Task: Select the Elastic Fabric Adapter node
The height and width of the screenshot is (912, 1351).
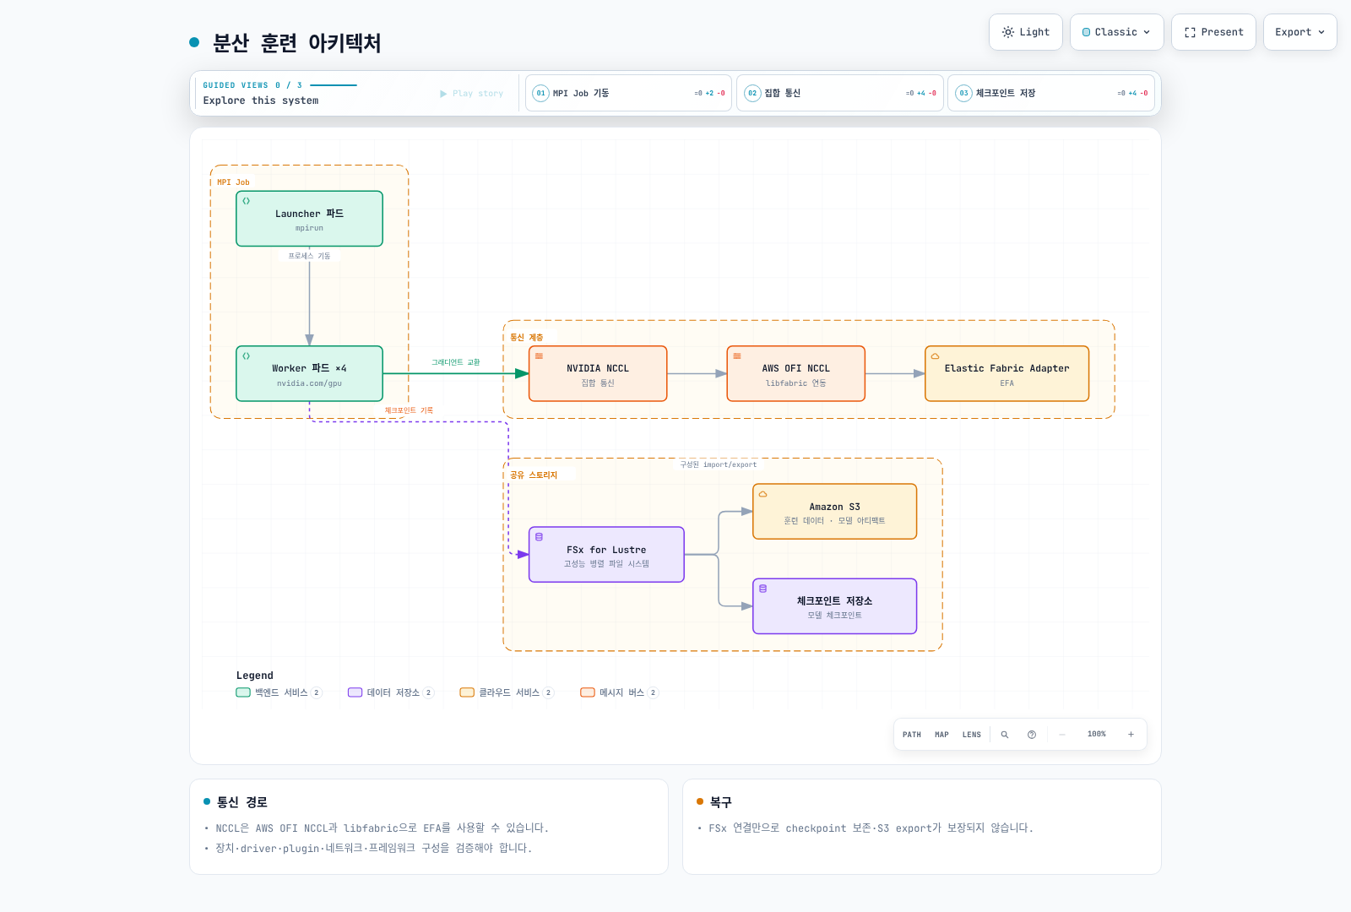Action: [x=1007, y=373]
